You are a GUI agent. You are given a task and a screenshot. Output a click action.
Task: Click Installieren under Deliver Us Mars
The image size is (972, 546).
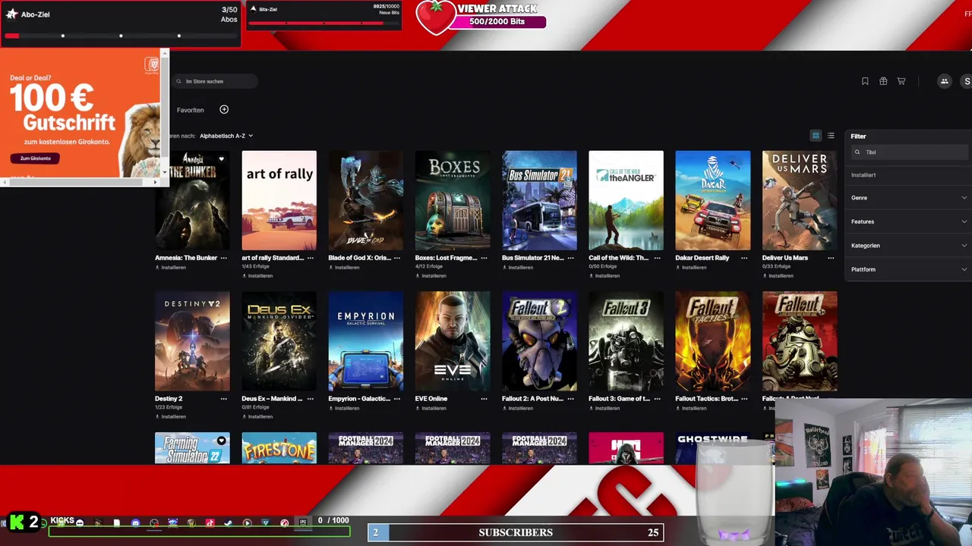pos(778,275)
